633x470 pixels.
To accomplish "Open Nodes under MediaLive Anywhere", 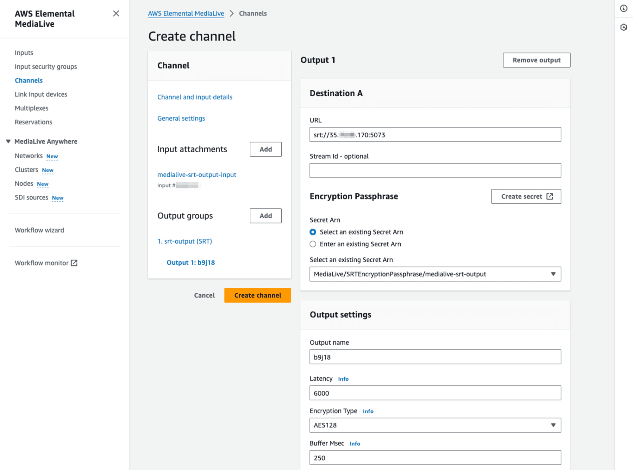I will coord(24,184).
